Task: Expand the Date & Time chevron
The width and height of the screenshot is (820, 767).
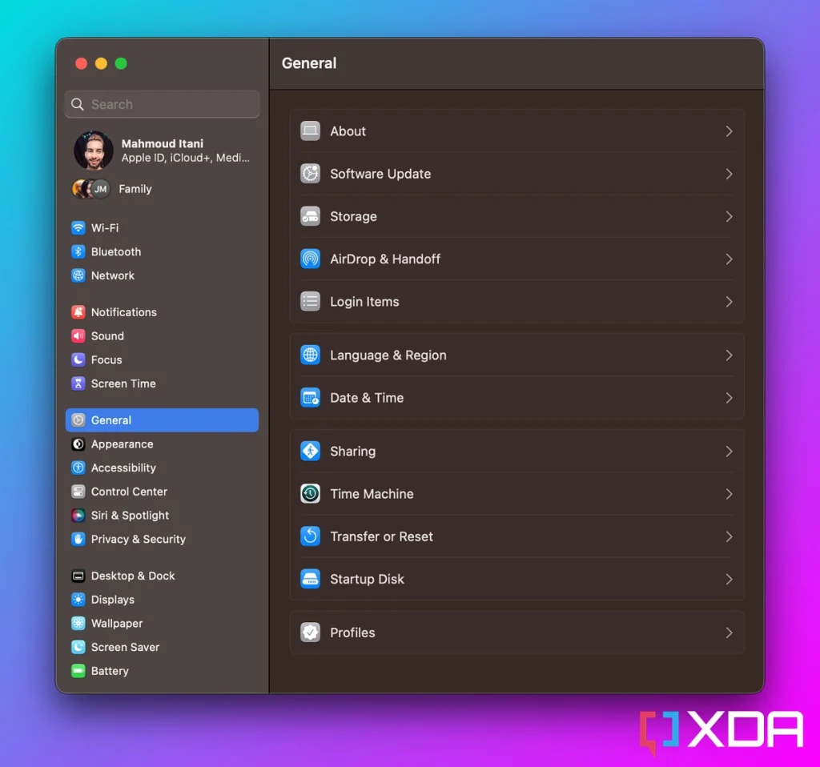Action: pyautogui.click(x=729, y=398)
